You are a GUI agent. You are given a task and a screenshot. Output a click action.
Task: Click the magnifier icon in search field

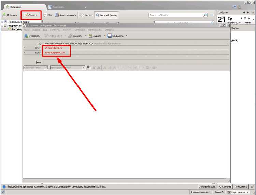point(205,15)
